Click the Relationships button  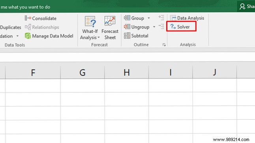pos(42,27)
